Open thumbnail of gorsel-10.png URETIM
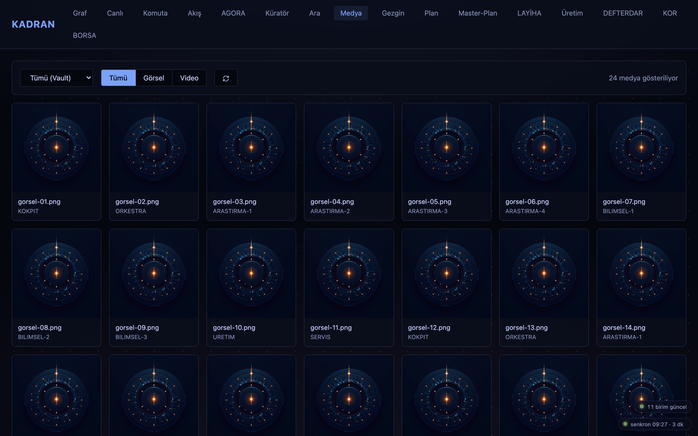The image size is (698, 436). point(251,274)
